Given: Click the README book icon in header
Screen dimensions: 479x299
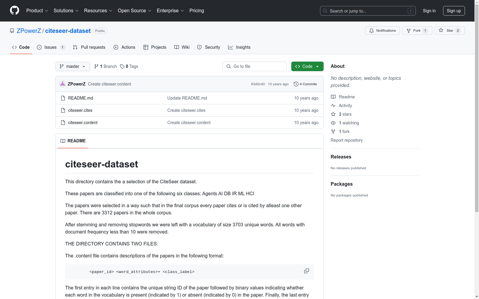Looking at the screenshot, I should (x=63, y=141).
